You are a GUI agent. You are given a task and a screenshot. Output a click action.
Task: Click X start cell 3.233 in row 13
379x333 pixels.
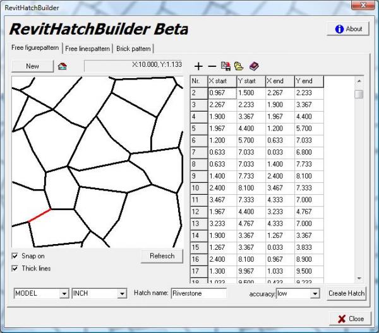(x=222, y=224)
